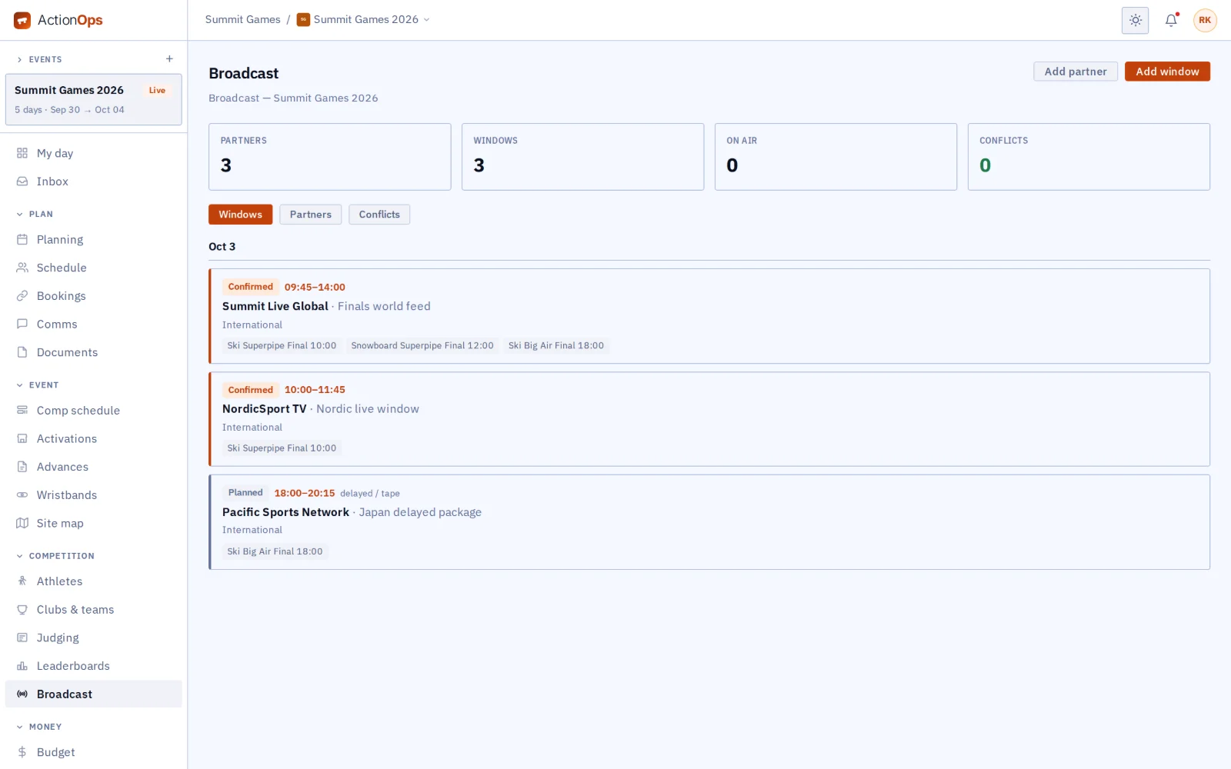Open Site map icon

[22, 523]
